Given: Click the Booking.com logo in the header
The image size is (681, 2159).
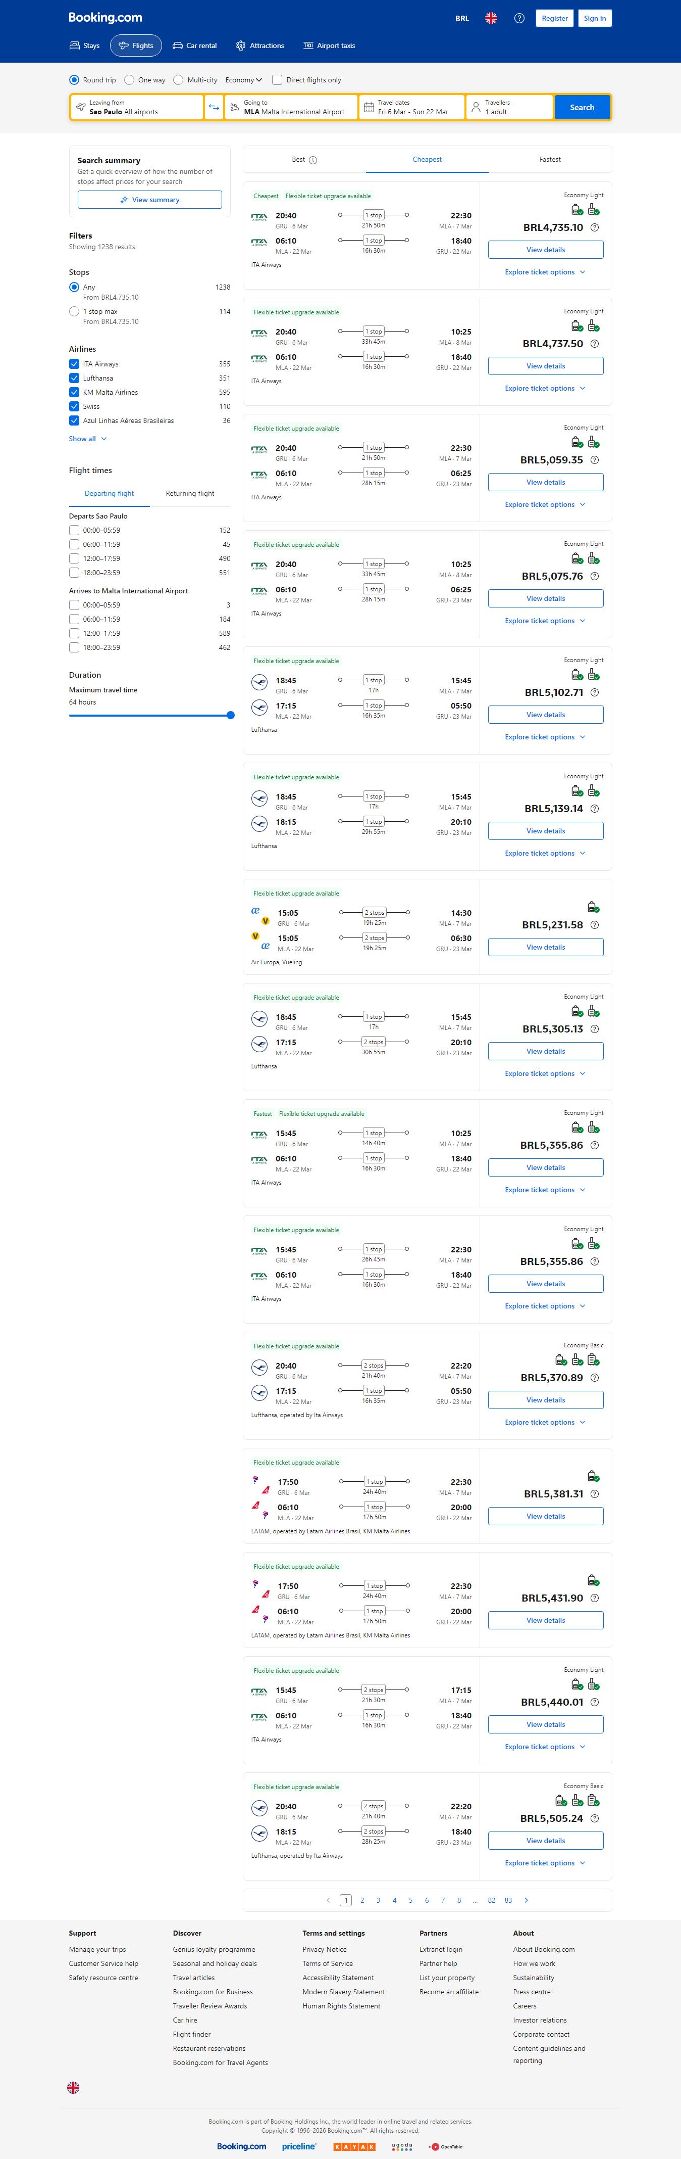Looking at the screenshot, I should [106, 18].
